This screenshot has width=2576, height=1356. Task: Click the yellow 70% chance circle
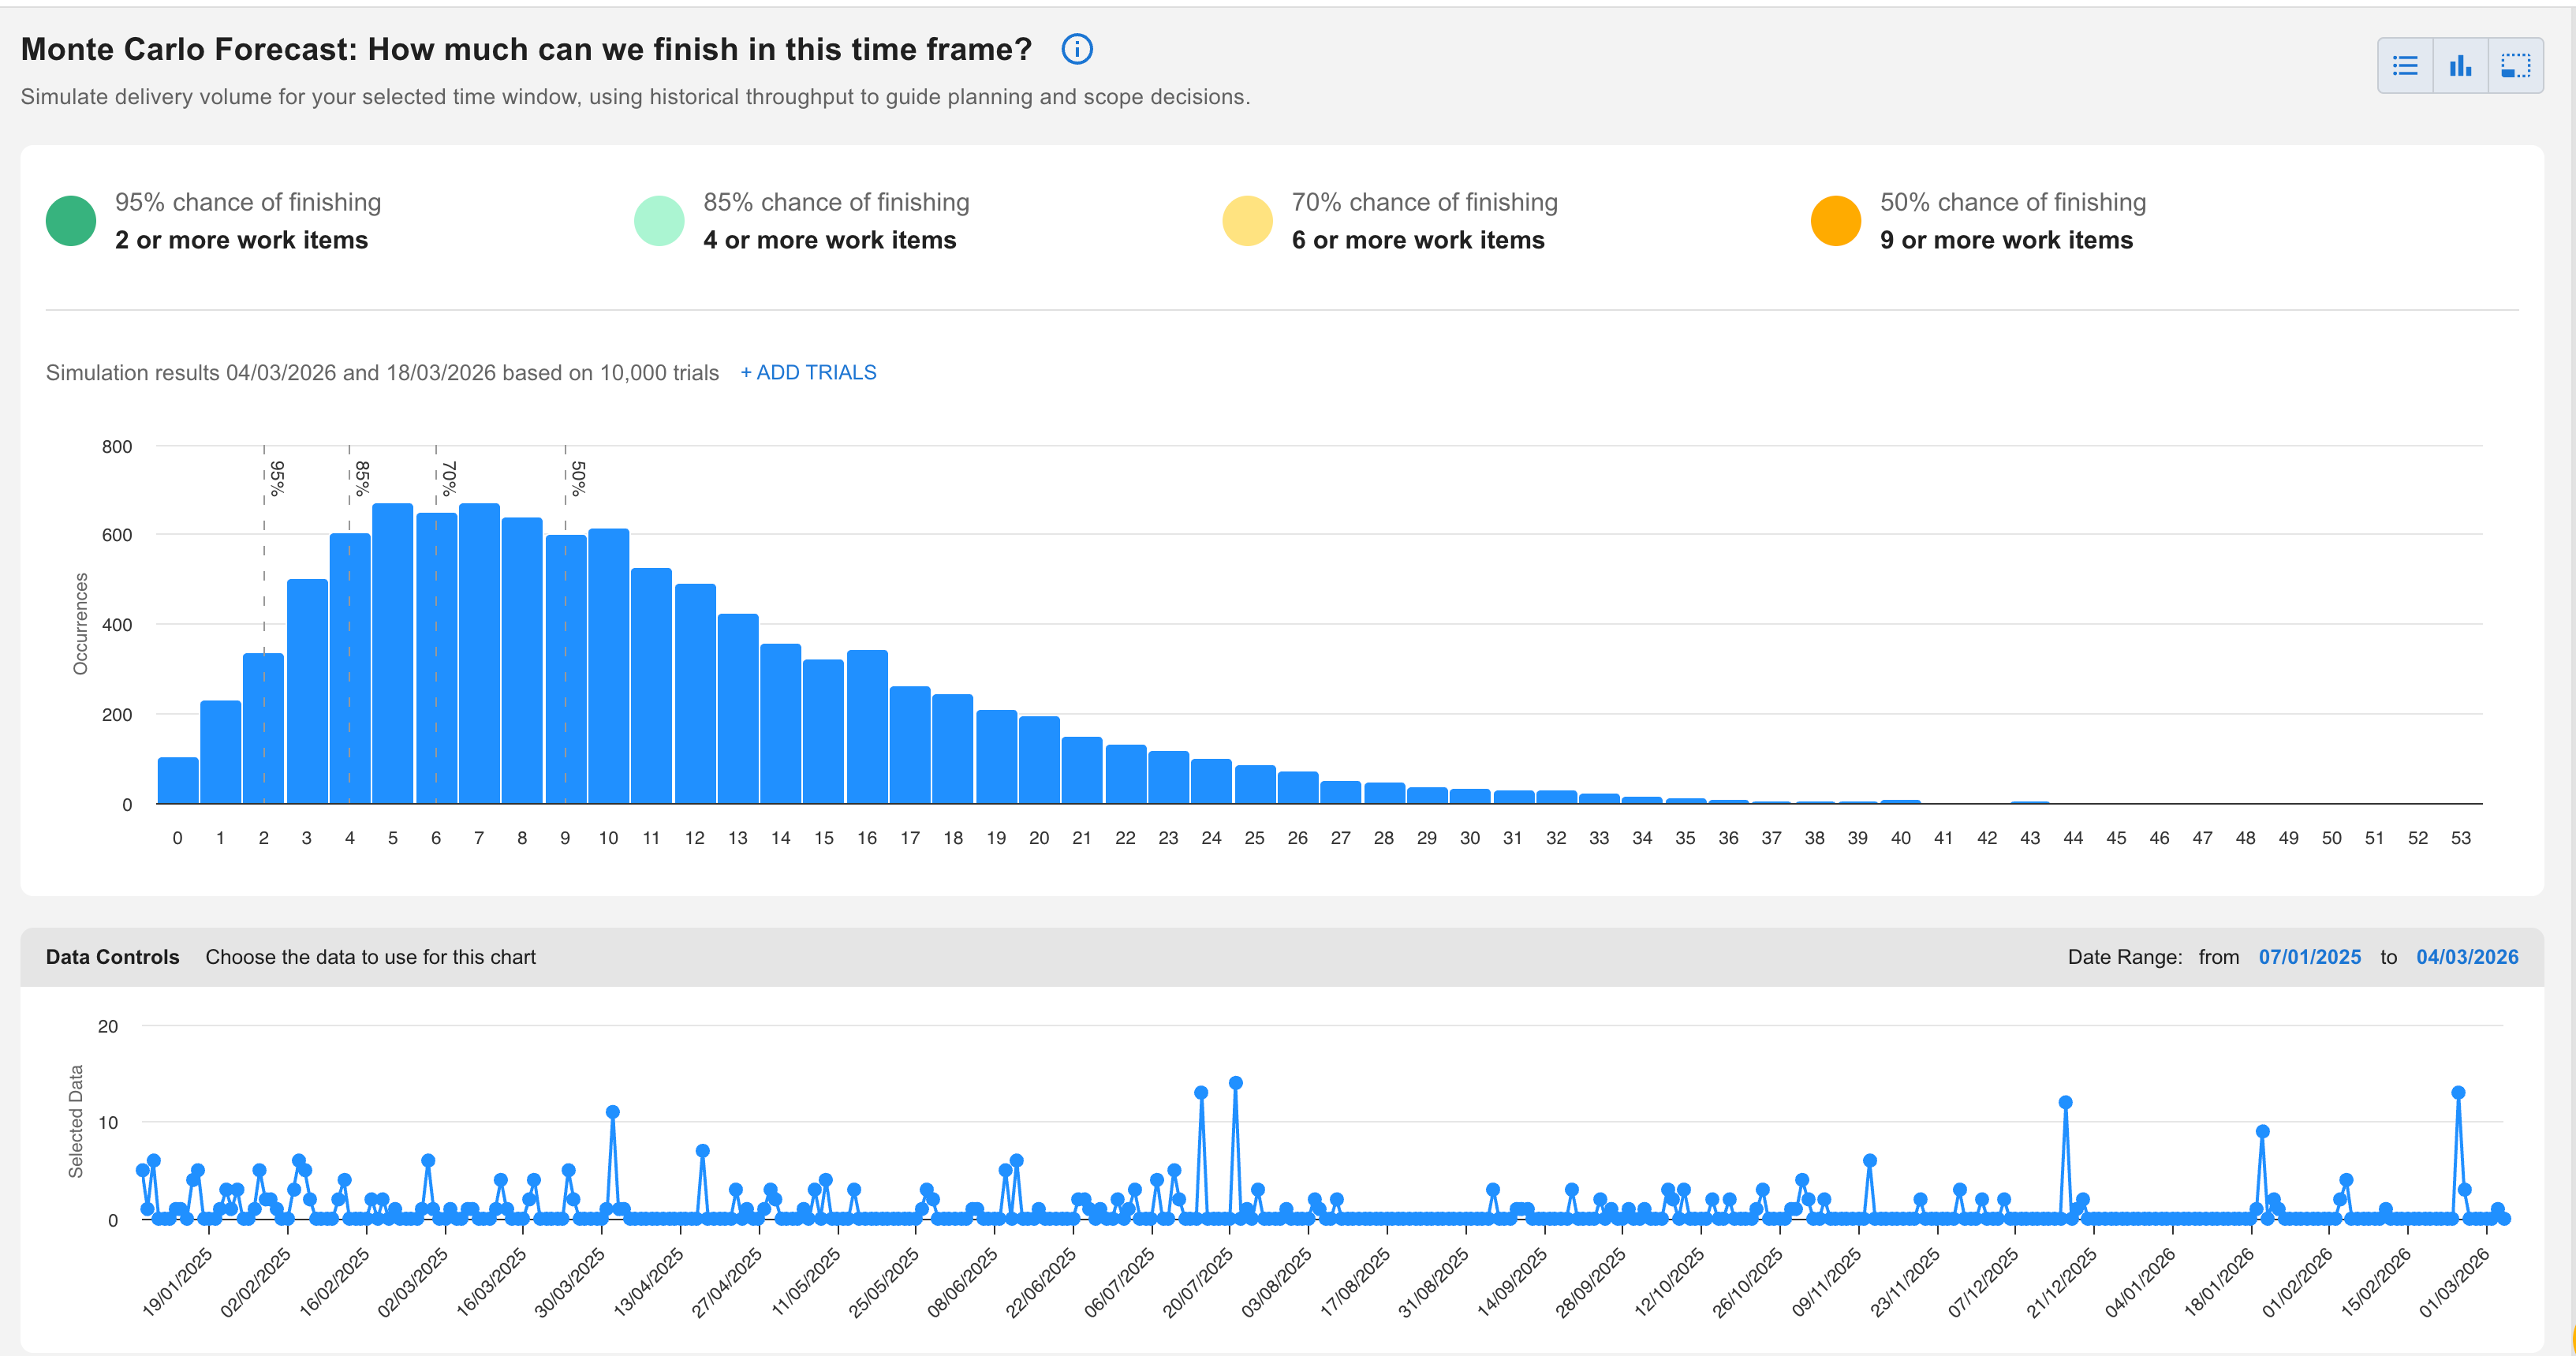click(x=1247, y=221)
